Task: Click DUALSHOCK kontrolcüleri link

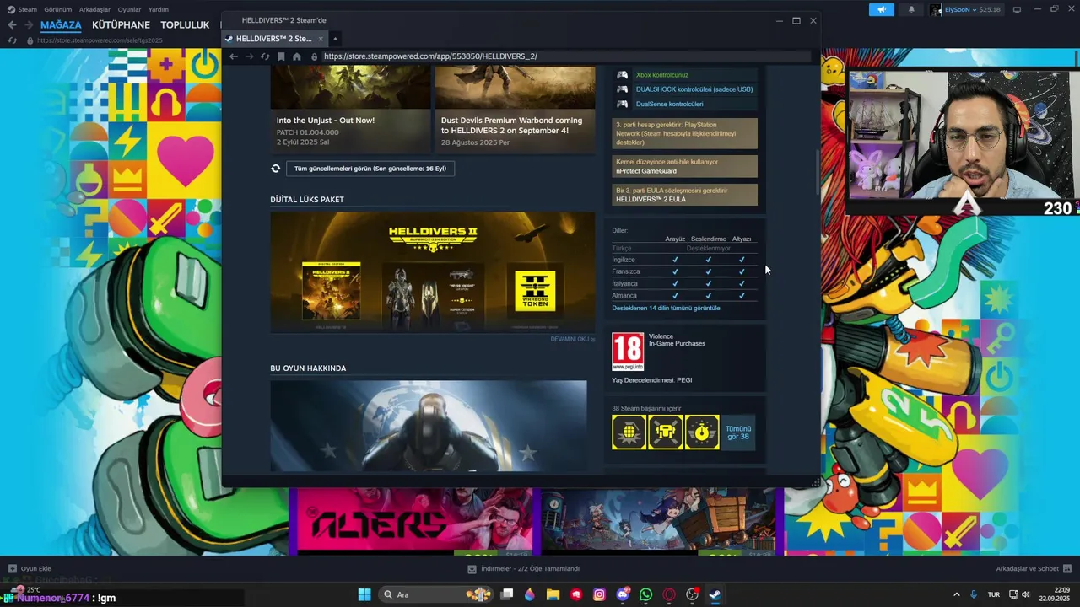Action: [x=694, y=89]
